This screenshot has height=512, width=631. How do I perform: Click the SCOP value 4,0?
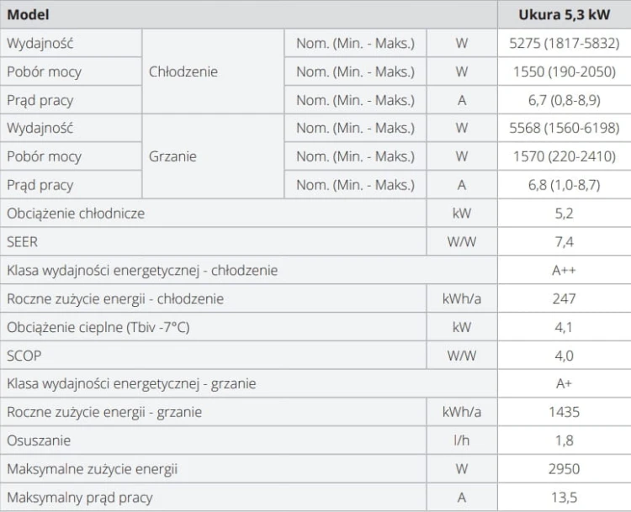(x=565, y=356)
